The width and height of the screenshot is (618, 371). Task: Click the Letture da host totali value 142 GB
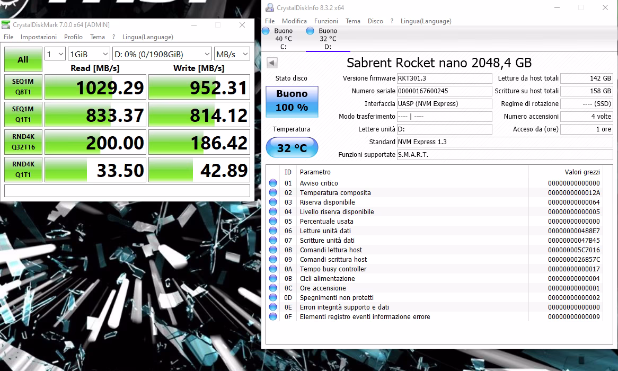click(x=587, y=78)
